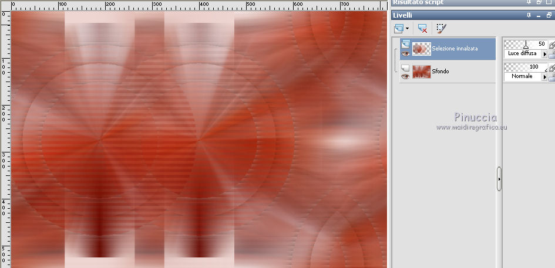Adjust the Sfondo opacity slider at 100
This screenshot has height=268, width=555.
click(525, 67)
